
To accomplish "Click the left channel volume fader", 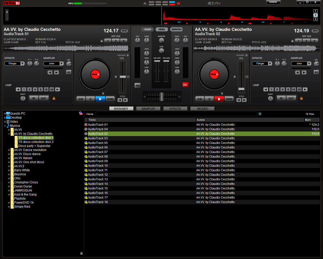I will (157, 61).
